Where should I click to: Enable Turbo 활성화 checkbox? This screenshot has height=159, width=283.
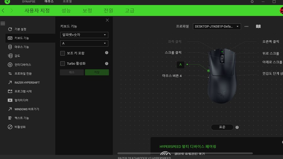point(63,63)
